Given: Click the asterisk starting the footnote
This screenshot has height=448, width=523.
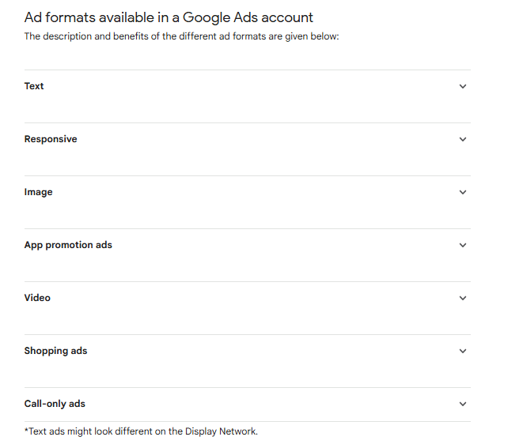Looking at the screenshot, I should [x=26, y=431].
